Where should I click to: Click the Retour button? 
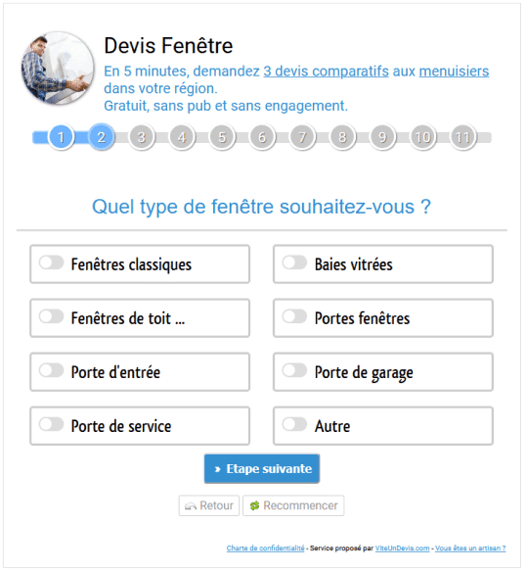[209, 505]
